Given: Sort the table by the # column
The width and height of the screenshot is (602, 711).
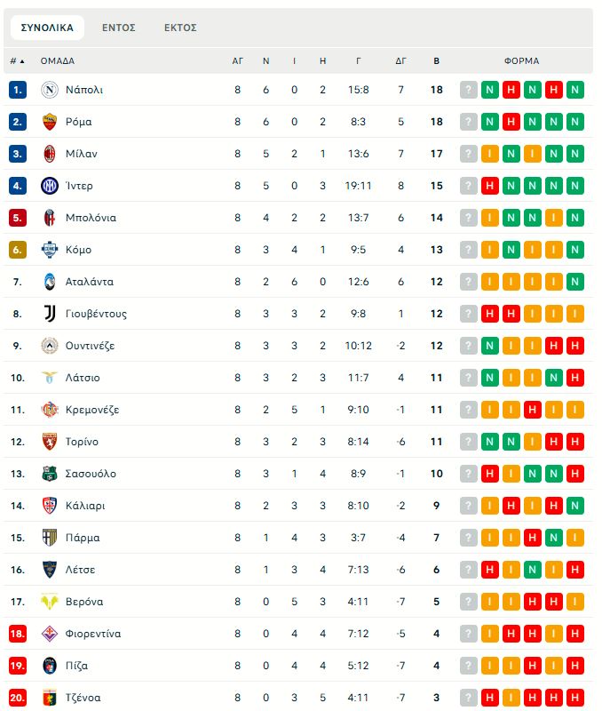Looking at the screenshot, I should click(x=17, y=61).
